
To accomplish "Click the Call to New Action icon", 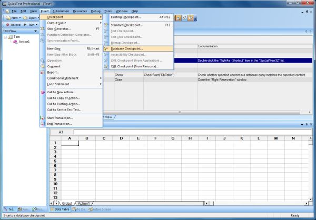I will tap(43, 92).
